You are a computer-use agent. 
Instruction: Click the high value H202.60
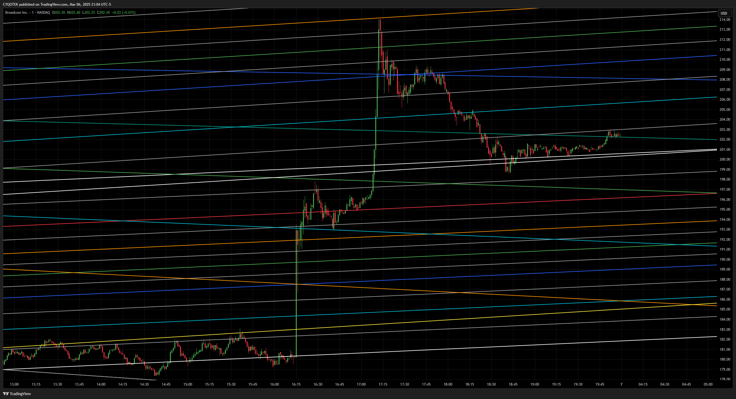tap(74, 13)
